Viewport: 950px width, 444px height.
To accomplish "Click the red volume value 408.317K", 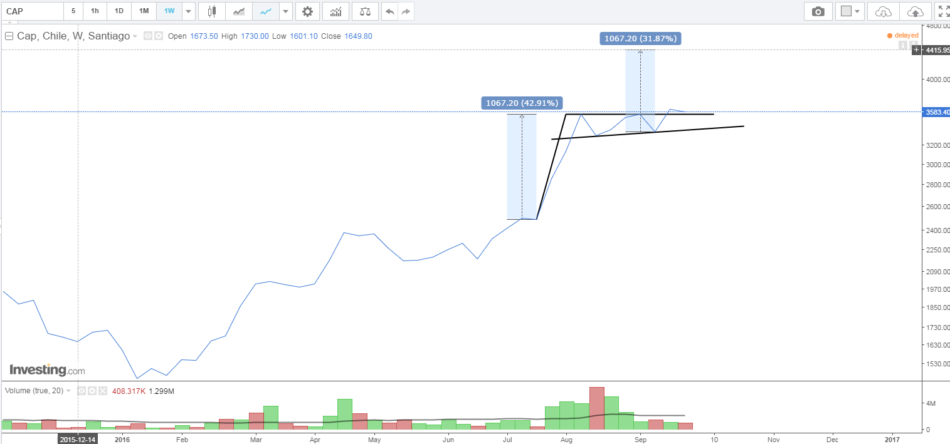I will coord(129,391).
